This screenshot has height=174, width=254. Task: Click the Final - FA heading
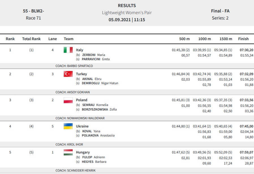click(x=220, y=11)
